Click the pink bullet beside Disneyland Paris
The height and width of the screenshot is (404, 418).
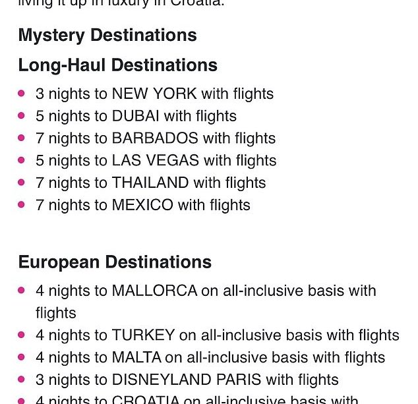[21, 379]
